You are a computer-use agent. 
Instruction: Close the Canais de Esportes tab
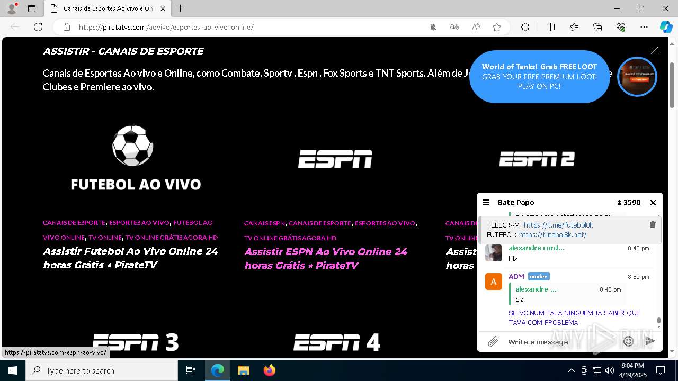(163, 8)
